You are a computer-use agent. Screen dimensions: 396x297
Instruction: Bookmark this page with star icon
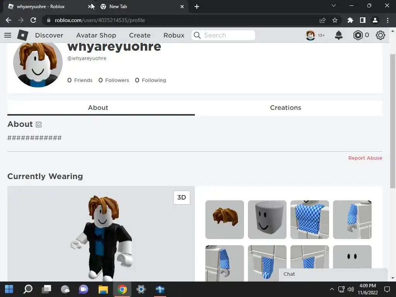tap(335, 20)
